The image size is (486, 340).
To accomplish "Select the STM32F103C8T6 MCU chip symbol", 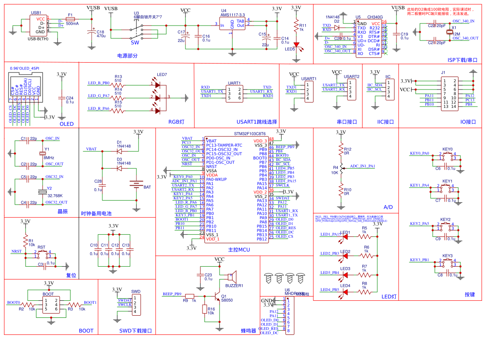I will (x=236, y=190).
